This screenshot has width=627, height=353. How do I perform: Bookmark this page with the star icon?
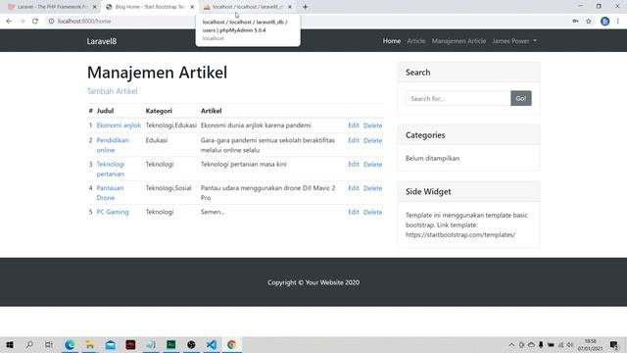(x=589, y=22)
